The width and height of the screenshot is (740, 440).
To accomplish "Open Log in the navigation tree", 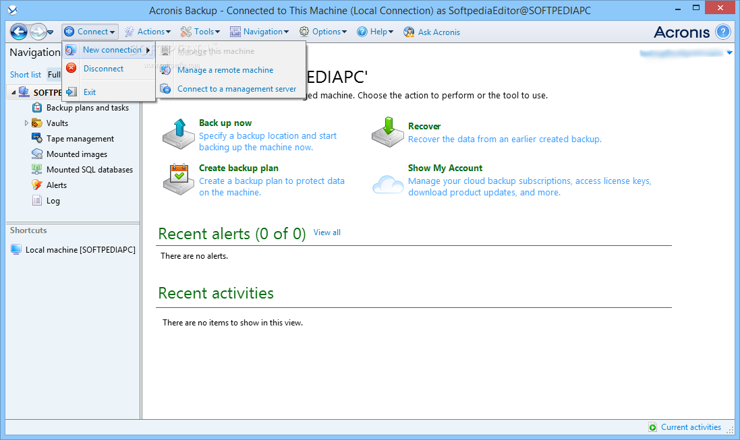I will point(53,201).
